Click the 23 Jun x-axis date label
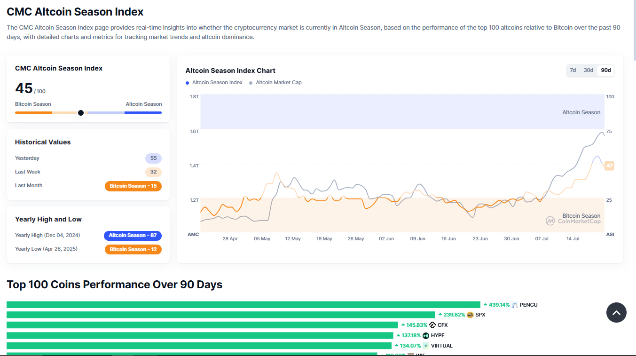Viewport: 636px width, 356px height. pyautogui.click(x=480, y=239)
